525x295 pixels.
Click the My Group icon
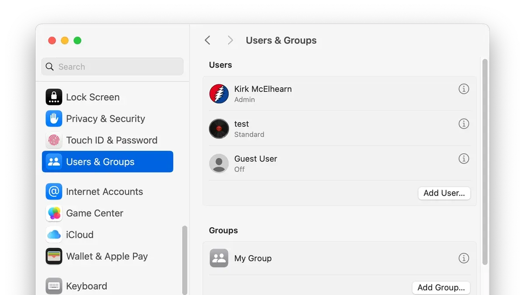pyautogui.click(x=219, y=258)
